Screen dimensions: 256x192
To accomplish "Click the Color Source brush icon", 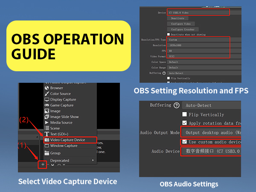I will [47, 94].
